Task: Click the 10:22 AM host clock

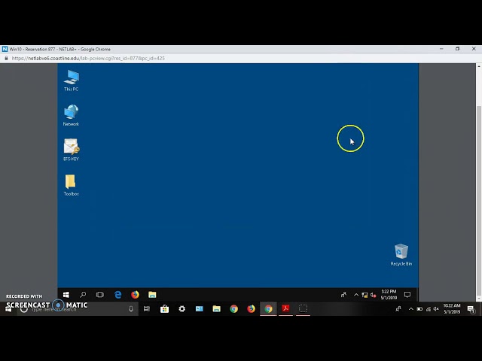Action: (x=452, y=308)
